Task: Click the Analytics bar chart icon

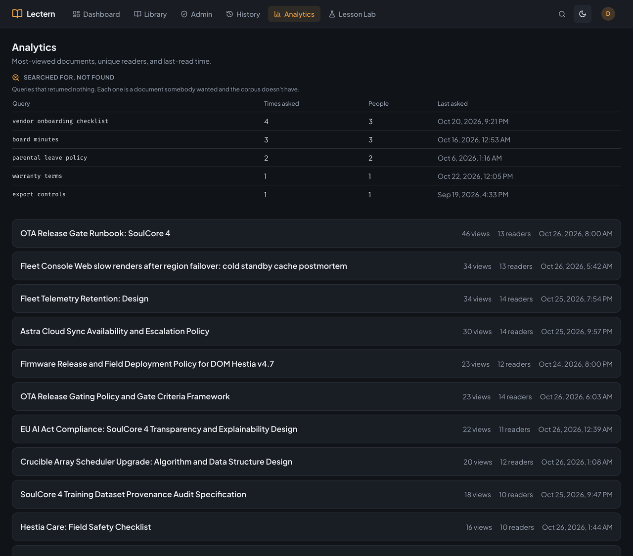Action: (277, 14)
